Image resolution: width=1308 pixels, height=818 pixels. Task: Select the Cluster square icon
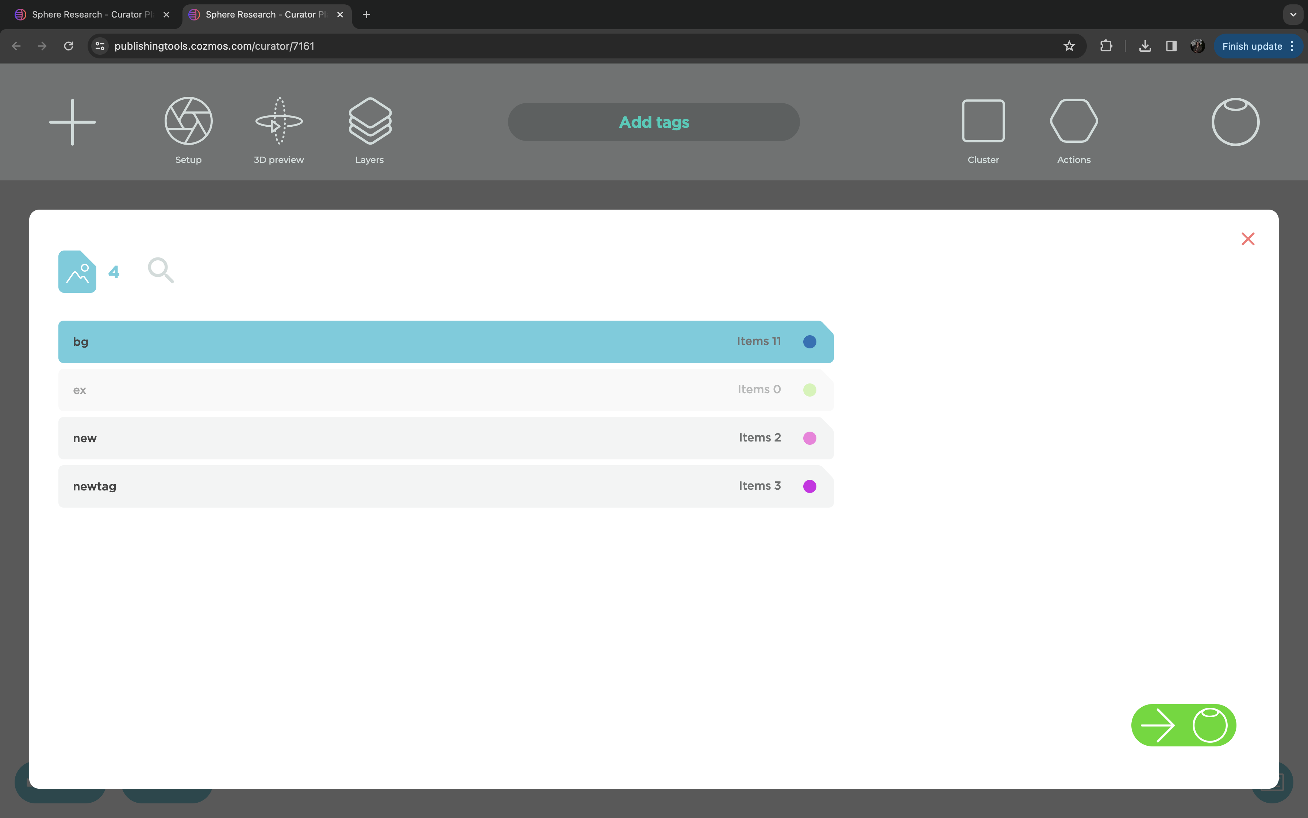[983, 122]
